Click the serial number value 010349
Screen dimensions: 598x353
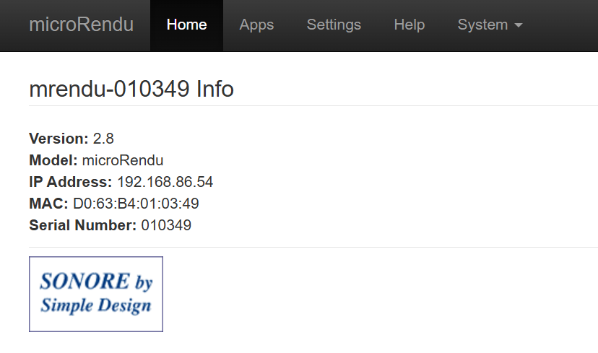pos(166,225)
